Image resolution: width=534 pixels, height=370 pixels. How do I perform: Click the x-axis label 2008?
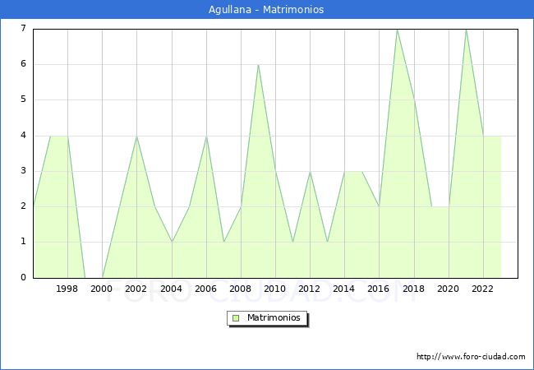(x=241, y=289)
